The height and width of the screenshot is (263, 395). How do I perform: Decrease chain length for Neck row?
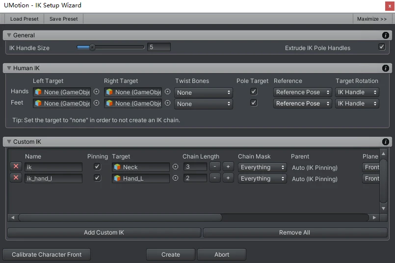pyautogui.click(x=215, y=166)
